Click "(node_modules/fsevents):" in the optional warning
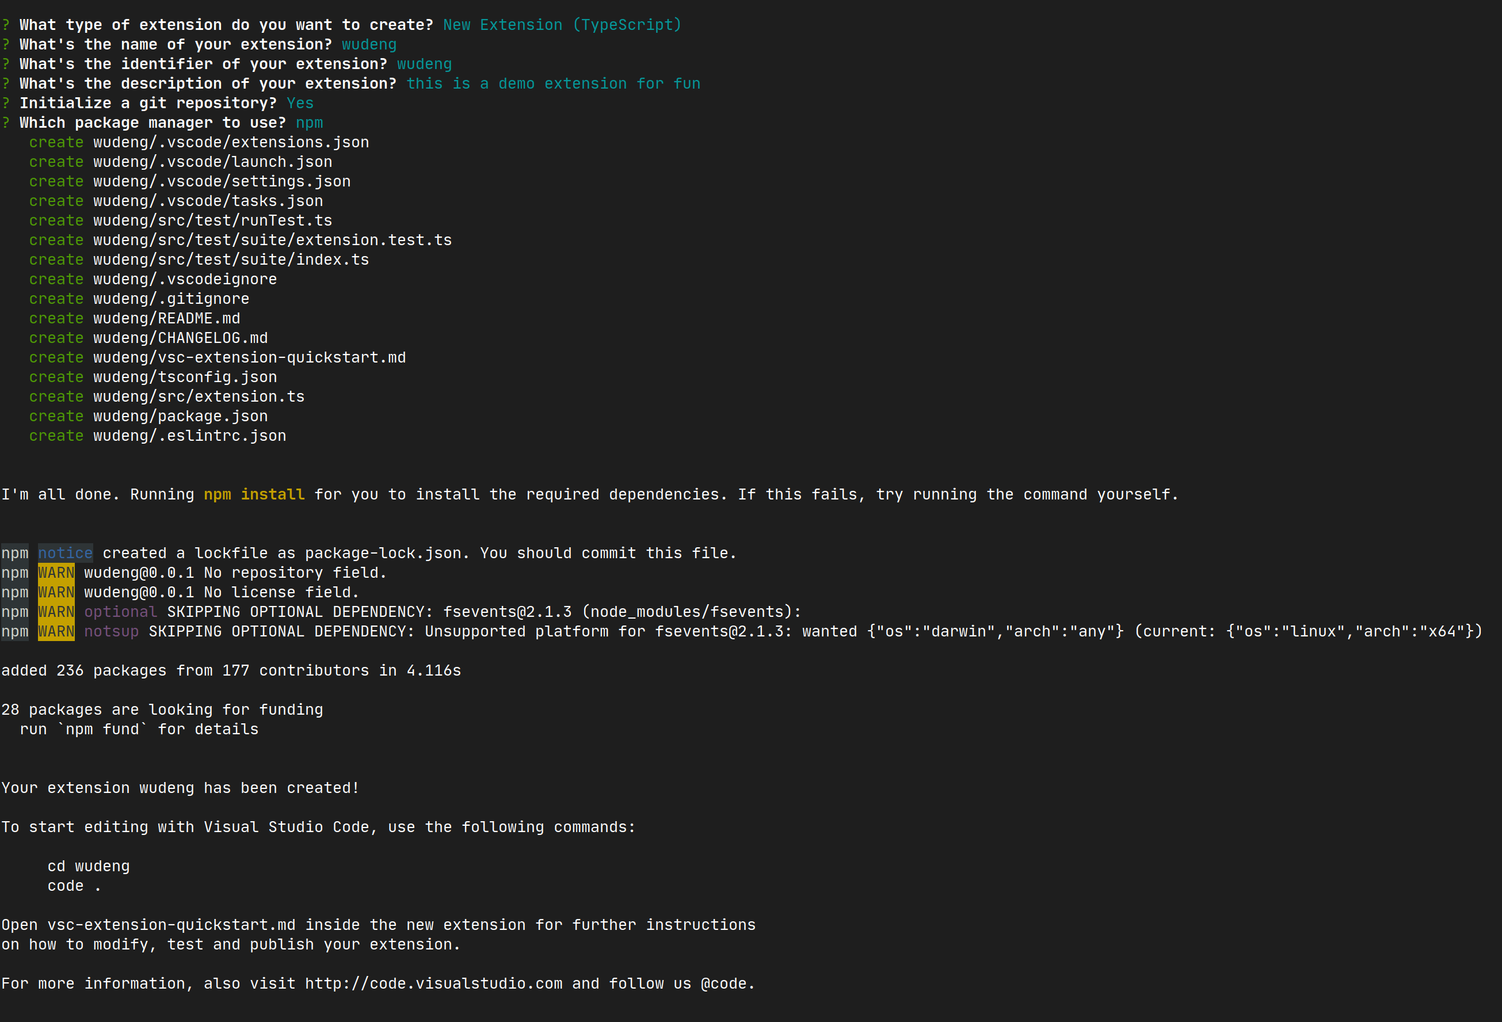Viewport: 1502px width, 1022px height. (x=692, y=612)
